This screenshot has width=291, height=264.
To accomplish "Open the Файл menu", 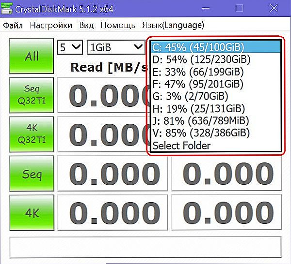I will click(13, 25).
